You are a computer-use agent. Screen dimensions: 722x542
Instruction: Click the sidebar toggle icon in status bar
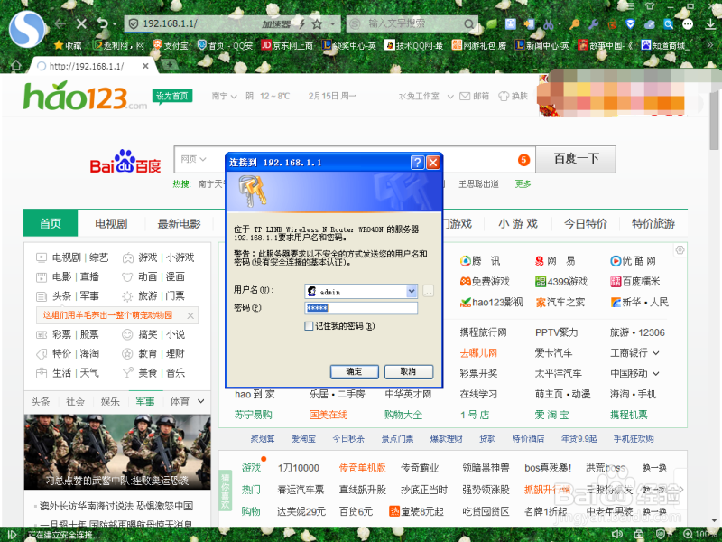[13, 535]
